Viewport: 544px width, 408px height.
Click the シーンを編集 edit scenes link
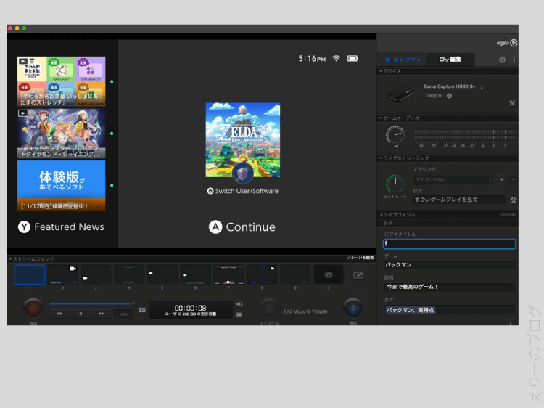[360, 258]
